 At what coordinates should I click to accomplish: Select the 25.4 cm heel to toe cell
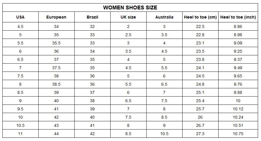point(200,101)
